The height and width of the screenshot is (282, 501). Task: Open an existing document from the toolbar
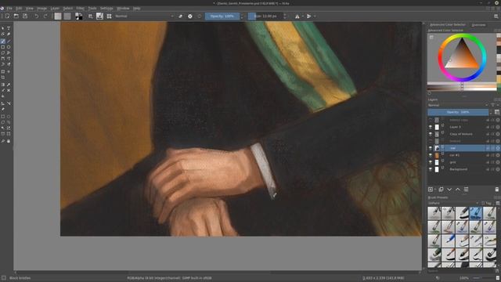(16, 16)
